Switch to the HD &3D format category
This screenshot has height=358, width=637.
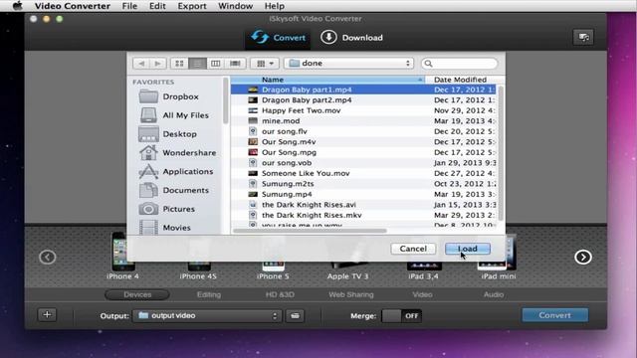click(x=280, y=294)
